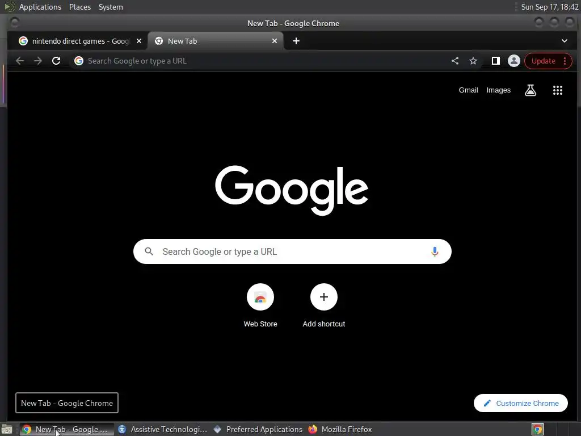Click the top panel menu logo
Image resolution: width=581 pixels, height=436 pixels.
pos(9,7)
